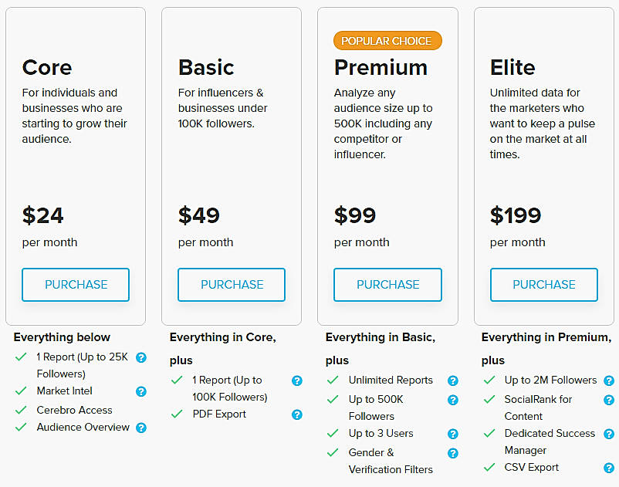Click help icon for Up to 500K Followers

pos(453,400)
